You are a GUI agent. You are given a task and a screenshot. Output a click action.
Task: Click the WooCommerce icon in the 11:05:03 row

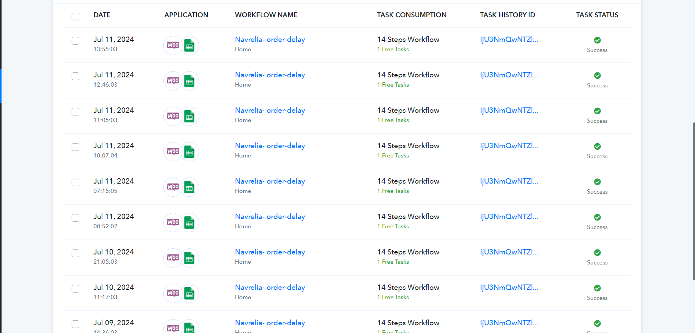[173, 116]
